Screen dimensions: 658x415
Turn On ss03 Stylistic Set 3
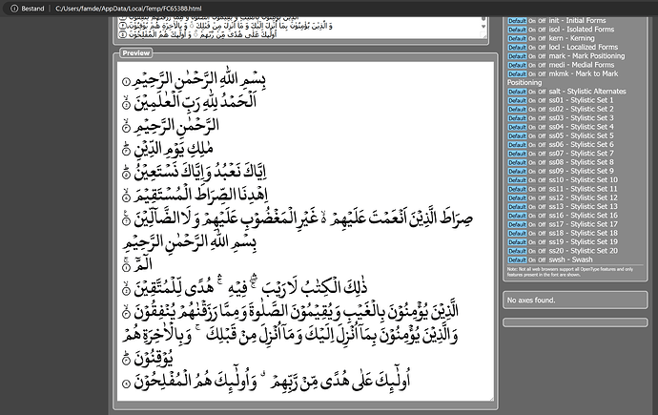tap(532, 118)
